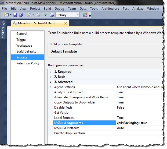Open the Toolbox side panel
The height and width of the screenshot is (149, 167).
point(3,30)
